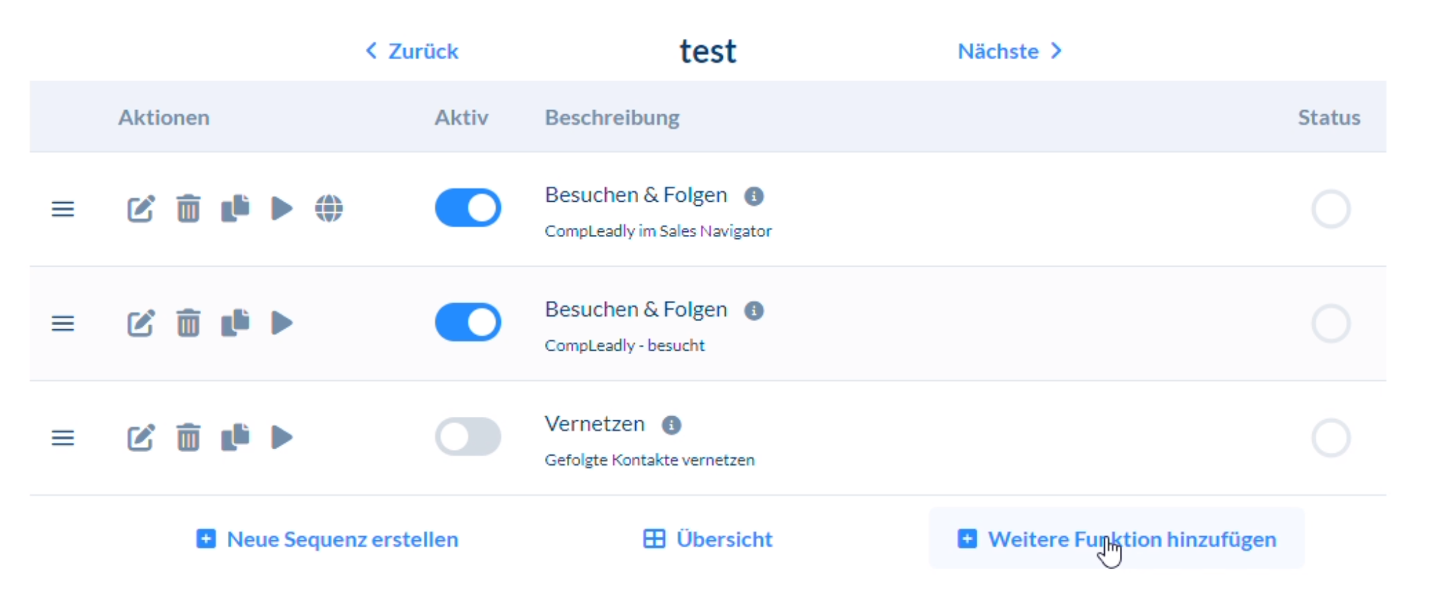The image size is (1435, 596).
Task: Click Weitere Funktion hinzufügen
Action: tap(1117, 540)
